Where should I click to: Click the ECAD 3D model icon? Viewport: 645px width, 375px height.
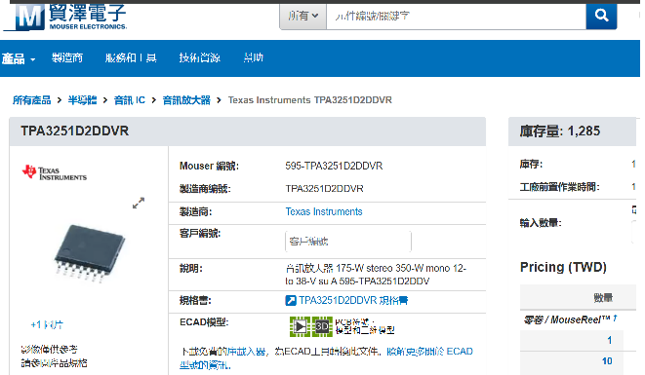tap(322, 326)
